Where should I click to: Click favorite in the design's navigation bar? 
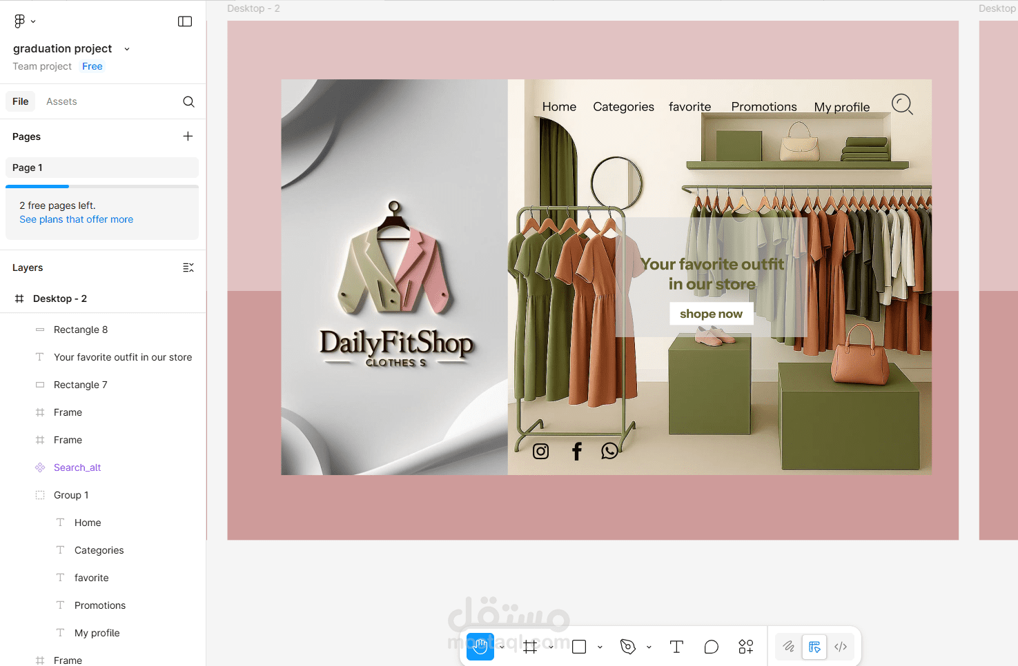pyautogui.click(x=689, y=107)
